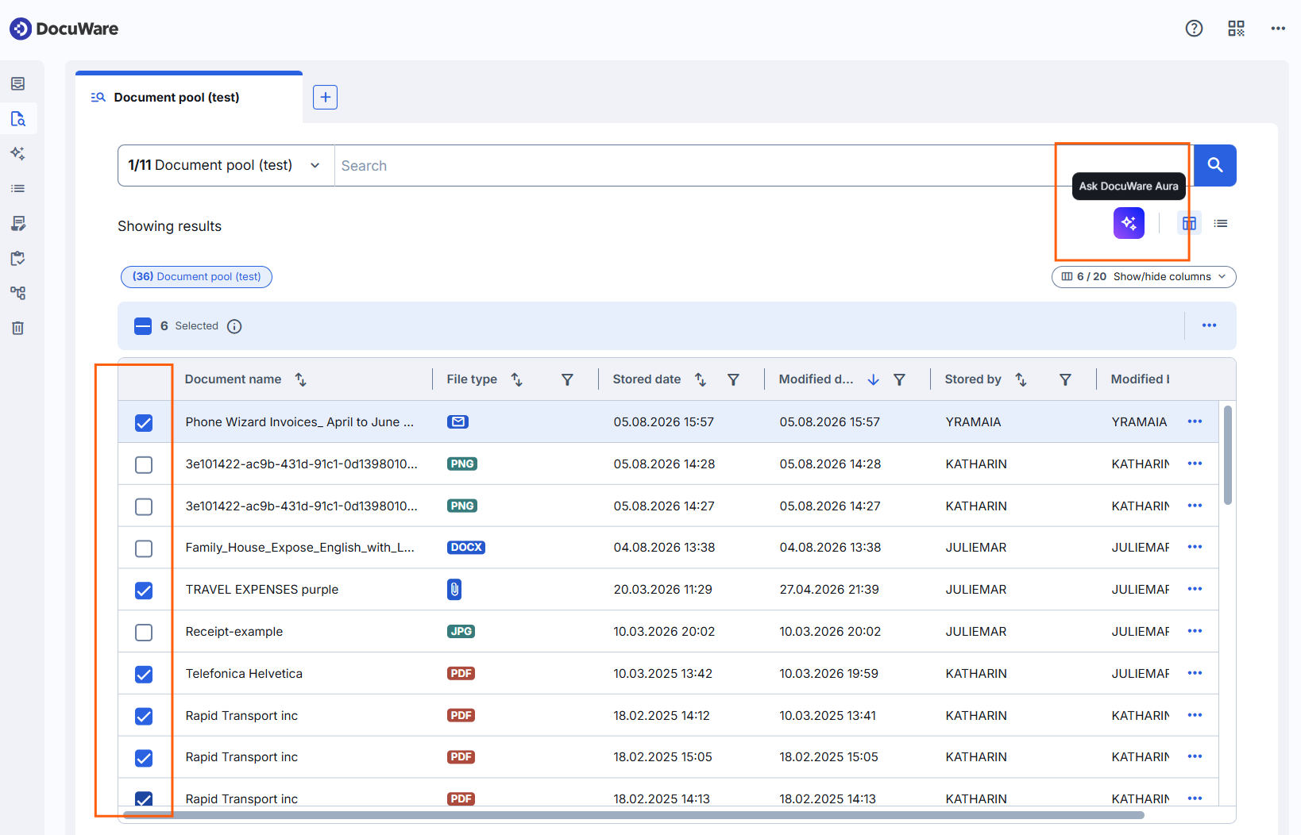Expand Show/hide columns dropdown
The height and width of the screenshot is (835, 1301).
[1144, 276]
